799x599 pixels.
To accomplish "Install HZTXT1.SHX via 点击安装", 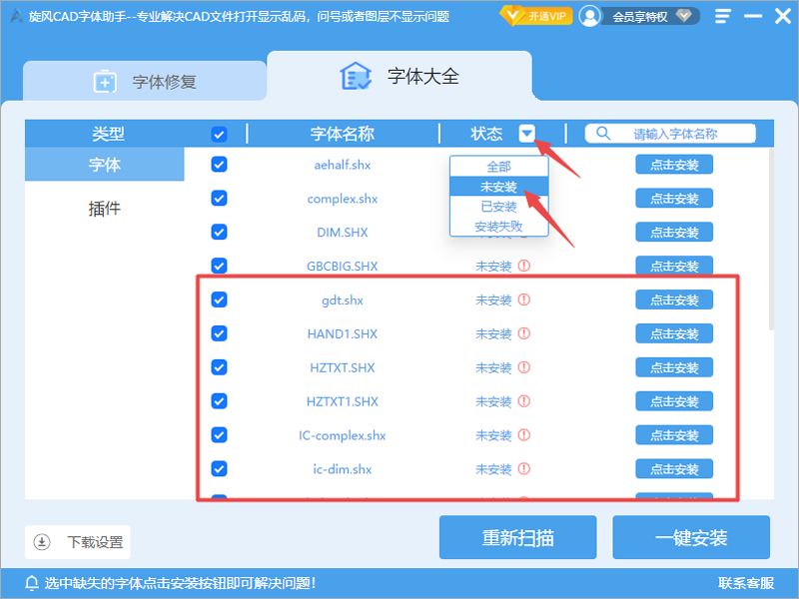I will (674, 401).
